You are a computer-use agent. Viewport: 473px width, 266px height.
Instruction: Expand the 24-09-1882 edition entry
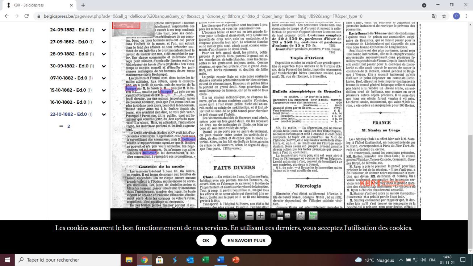click(x=104, y=30)
